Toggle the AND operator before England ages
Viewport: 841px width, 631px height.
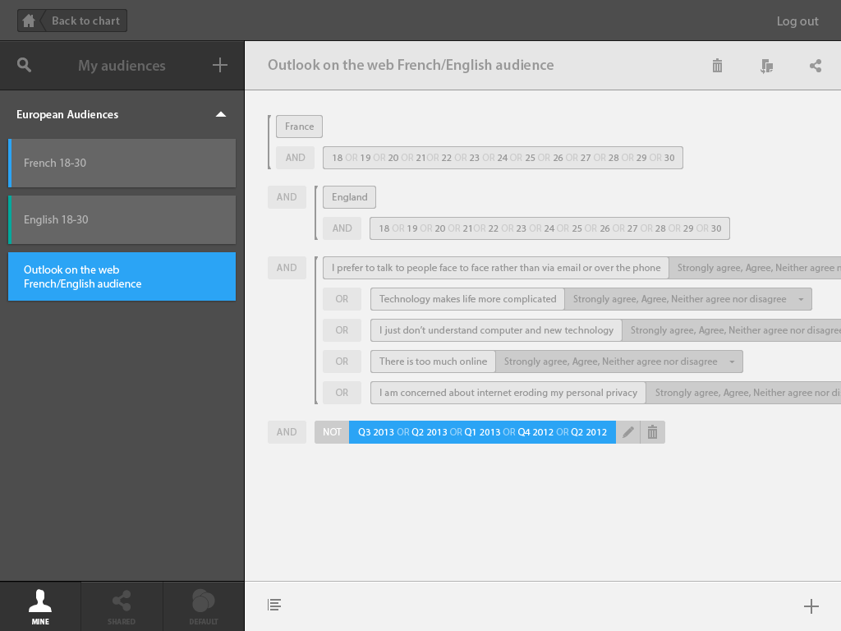[342, 228]
